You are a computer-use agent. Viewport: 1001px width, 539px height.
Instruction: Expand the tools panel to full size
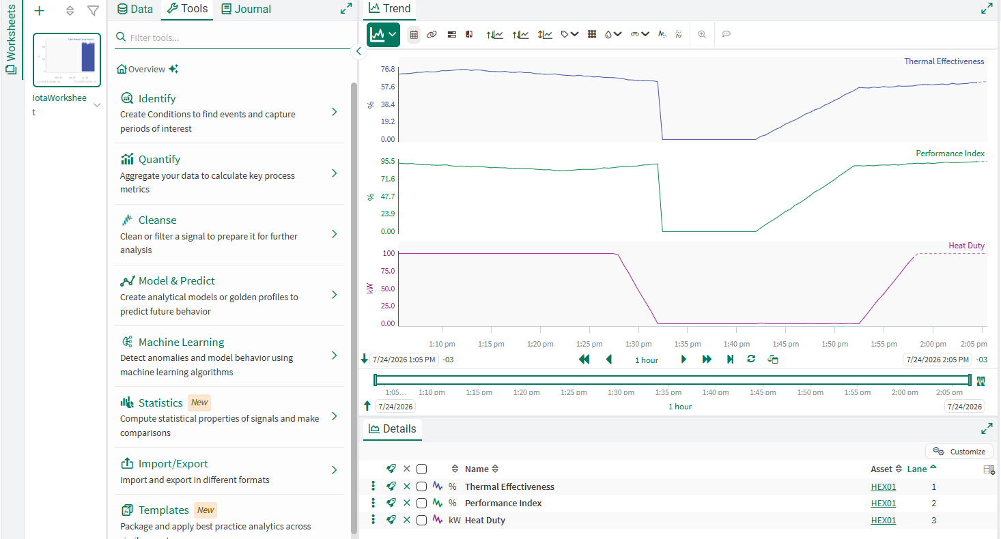click(346, 9)
